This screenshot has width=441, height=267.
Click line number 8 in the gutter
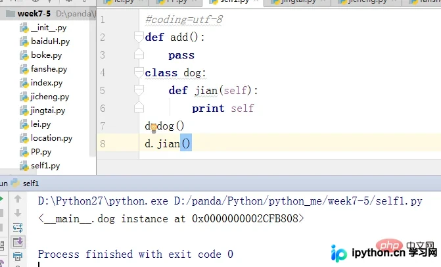click(103, 144)
